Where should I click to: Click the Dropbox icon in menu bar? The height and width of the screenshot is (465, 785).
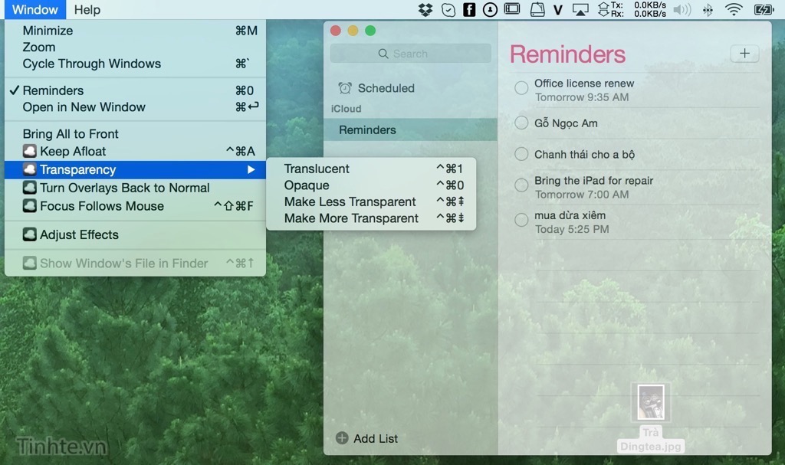point(425,10)
